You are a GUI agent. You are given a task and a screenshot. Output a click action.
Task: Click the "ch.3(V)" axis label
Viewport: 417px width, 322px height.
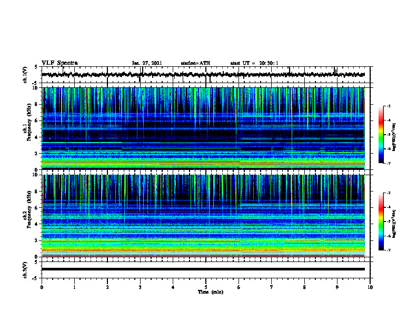pos(25,270)
